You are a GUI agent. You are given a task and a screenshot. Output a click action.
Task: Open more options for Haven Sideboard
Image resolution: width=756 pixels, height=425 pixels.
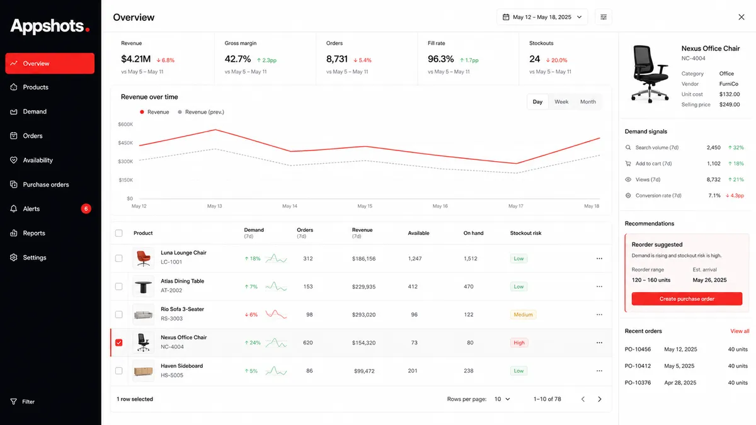coord(599,371)
